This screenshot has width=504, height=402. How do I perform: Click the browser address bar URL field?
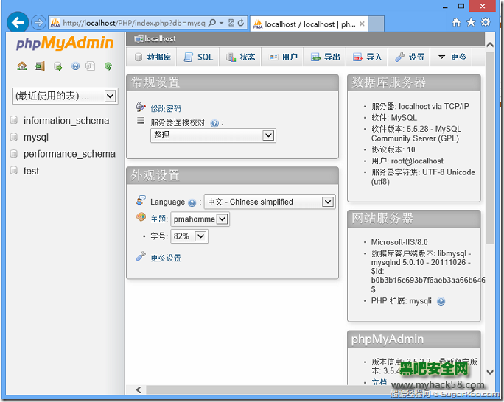click(133, 23)
